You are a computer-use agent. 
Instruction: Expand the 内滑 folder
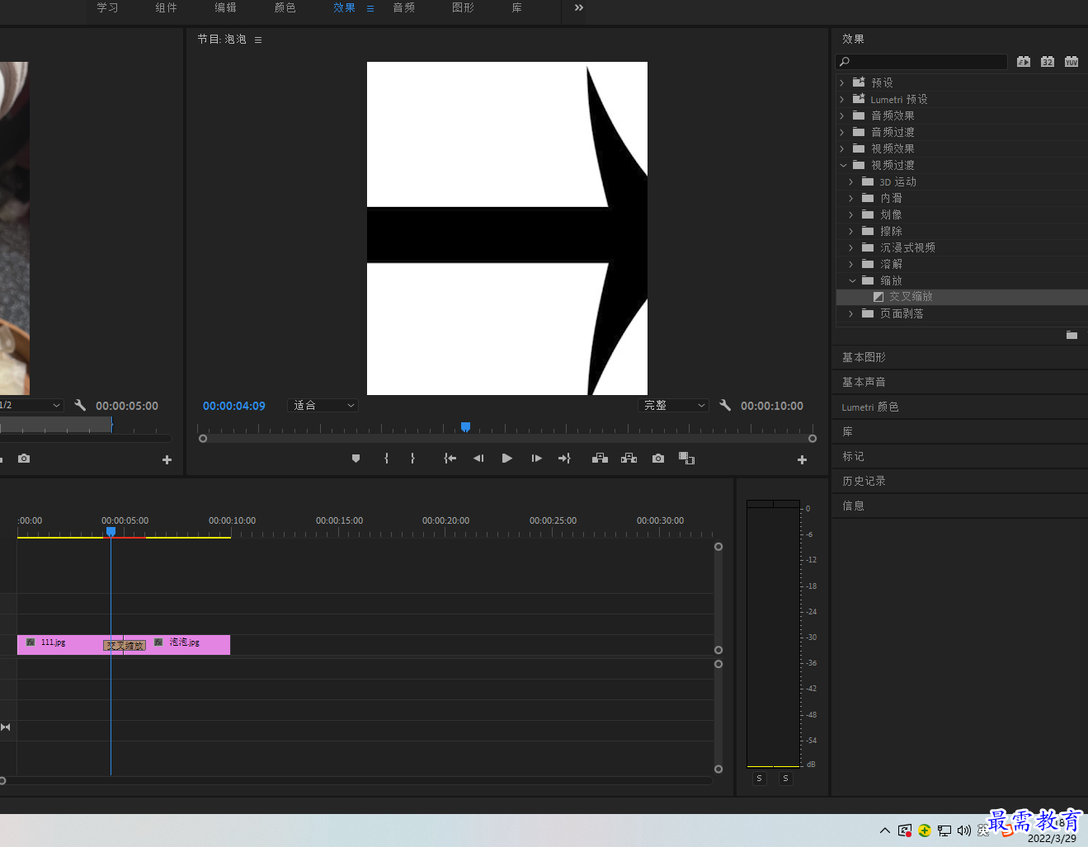point(851,198)
